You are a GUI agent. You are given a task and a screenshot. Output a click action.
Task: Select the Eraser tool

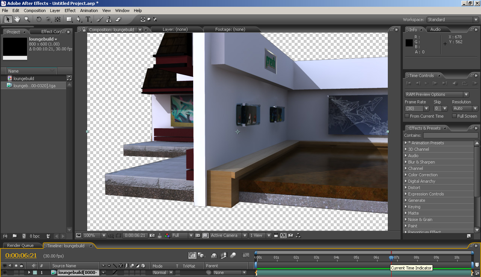tap(118, 19)
